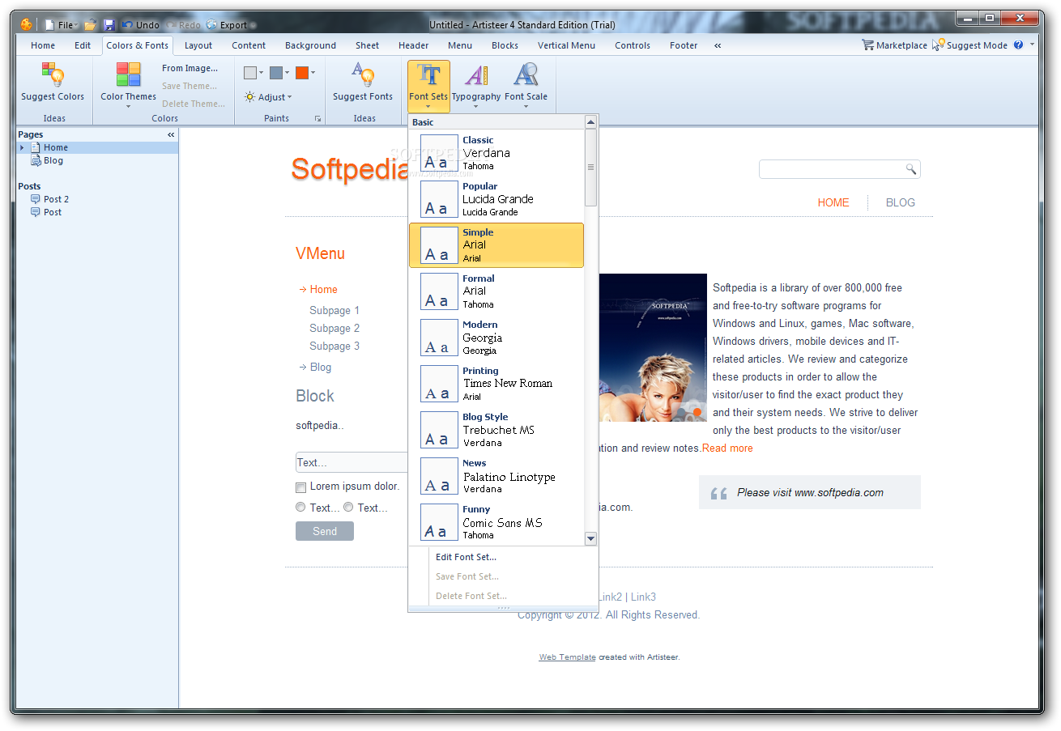Choose the Formal Arial Tahoma font set
Viewport: 1061px width, 731px height.
[x=496, y=291]
